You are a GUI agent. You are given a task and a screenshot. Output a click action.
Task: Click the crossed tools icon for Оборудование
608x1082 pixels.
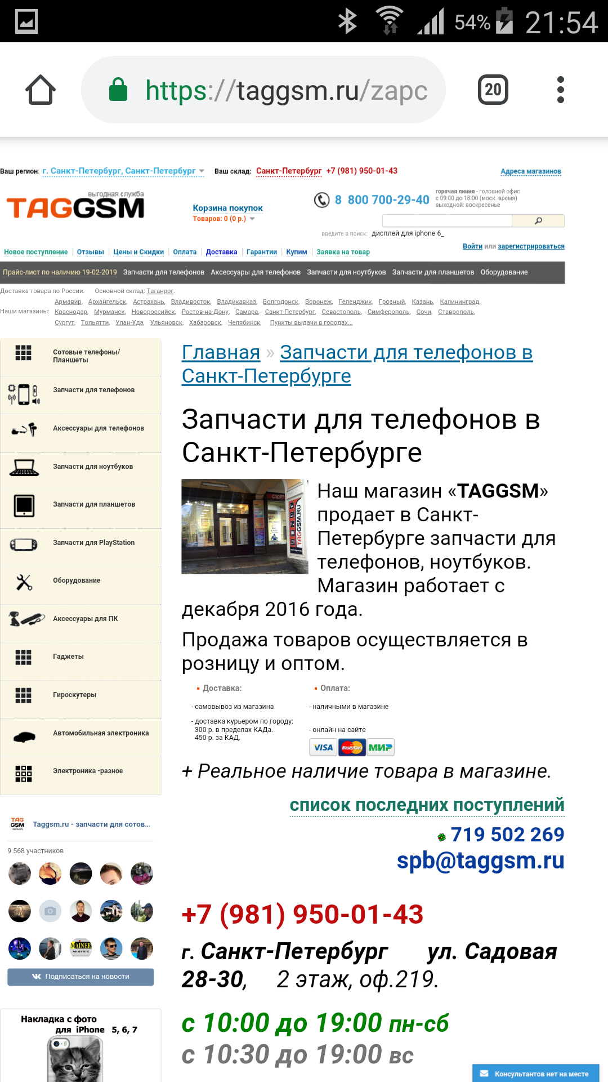[x=24, y=582]
